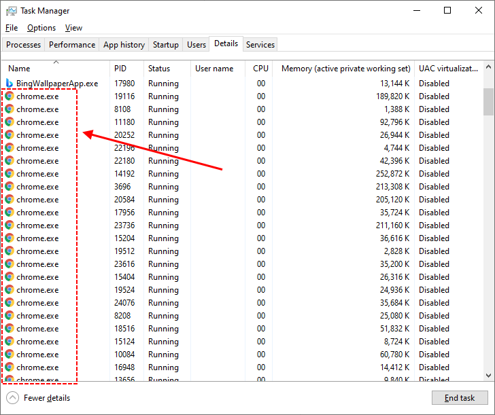Viewport: 495px width, 415px height.
Task: Click memory value 1,388 K
Action: 397,109
